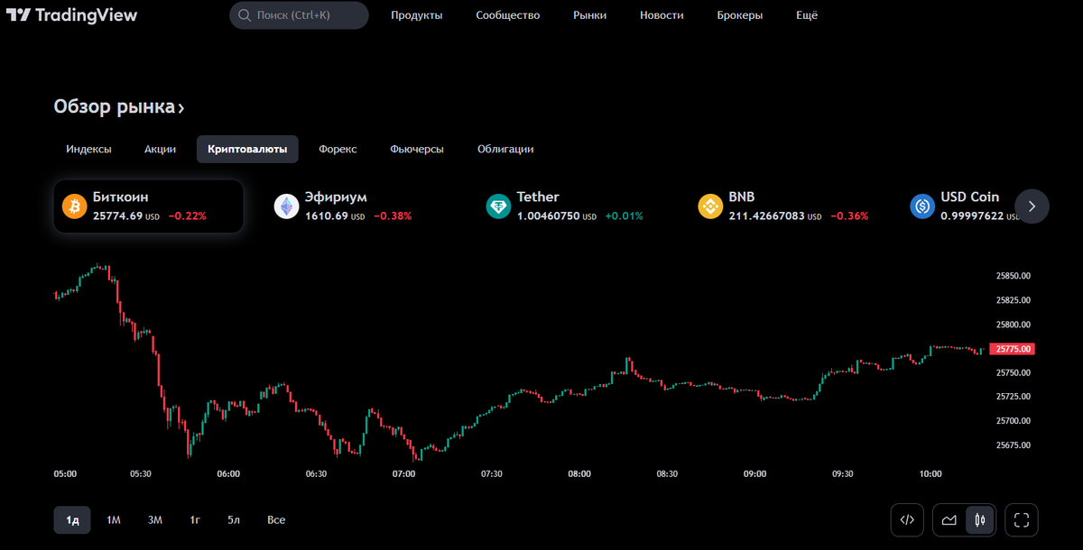Viewport: 1083px width, 550px height.
Task: Set chart range to 1д
Action: coord(72,520)
